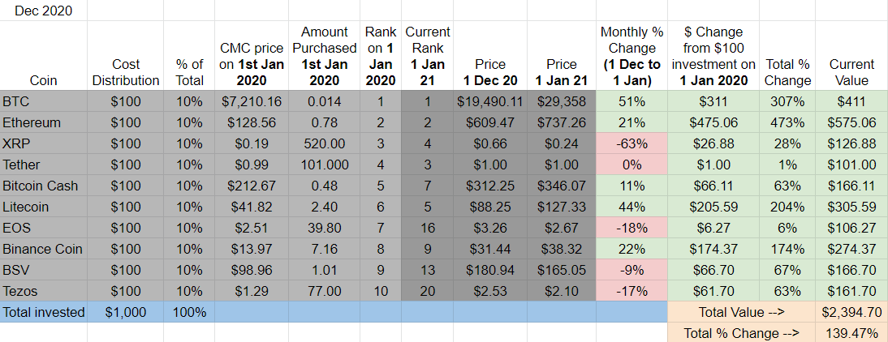Select BTC's 1 Dec price '$19,490.11'
This screenshot has height=342, width=888.
490,101
